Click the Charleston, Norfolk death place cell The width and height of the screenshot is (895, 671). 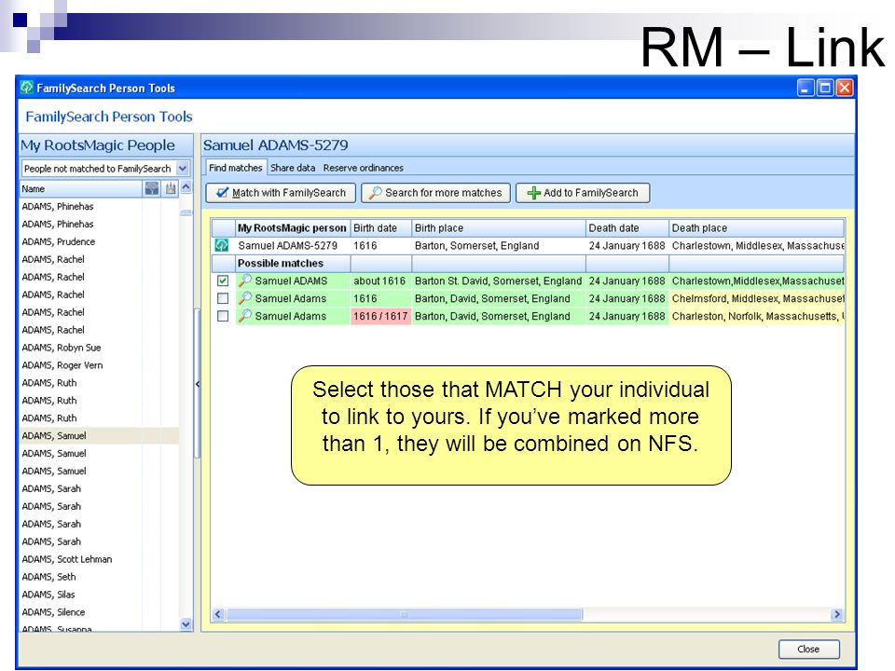pyautogui.click(x=757, y=316)
